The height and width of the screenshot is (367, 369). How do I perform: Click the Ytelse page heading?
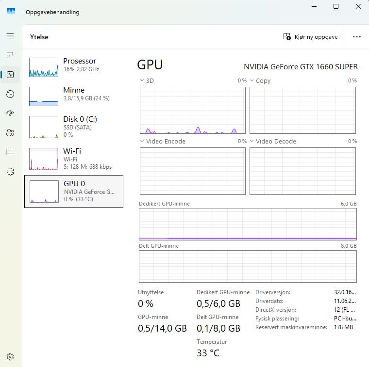tap(39, 37)
